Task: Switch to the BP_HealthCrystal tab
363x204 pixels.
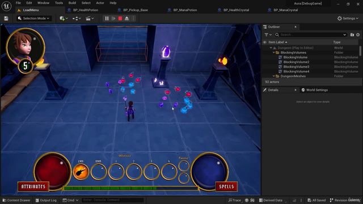Action: click(236, 10)
